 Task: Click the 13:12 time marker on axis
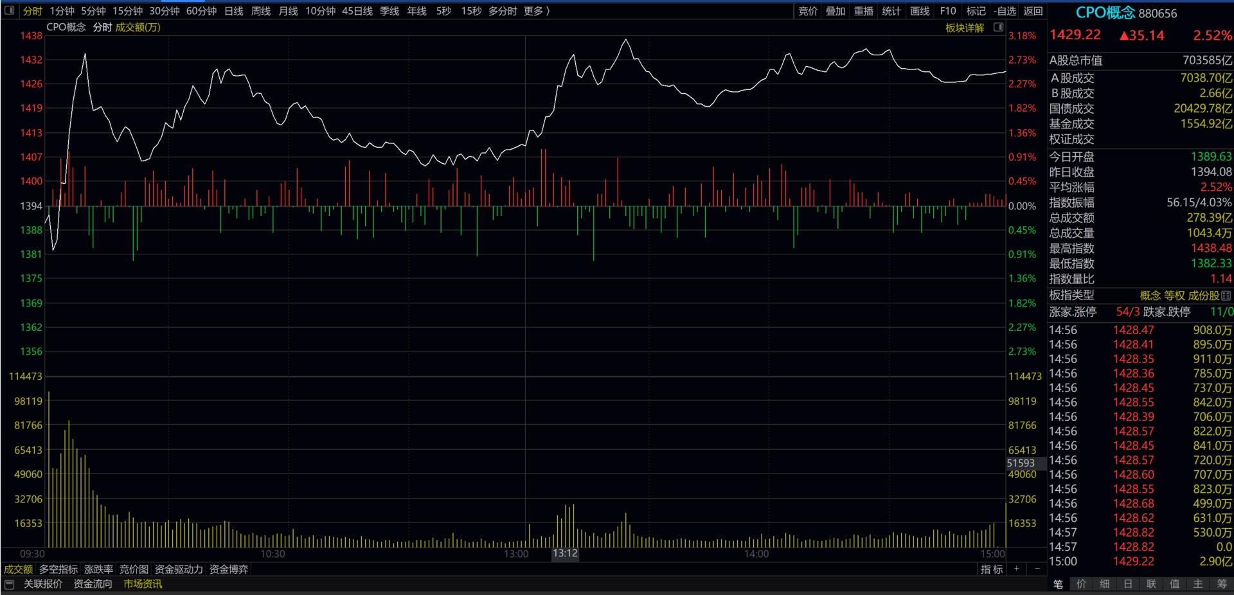(x=565, y=553)
